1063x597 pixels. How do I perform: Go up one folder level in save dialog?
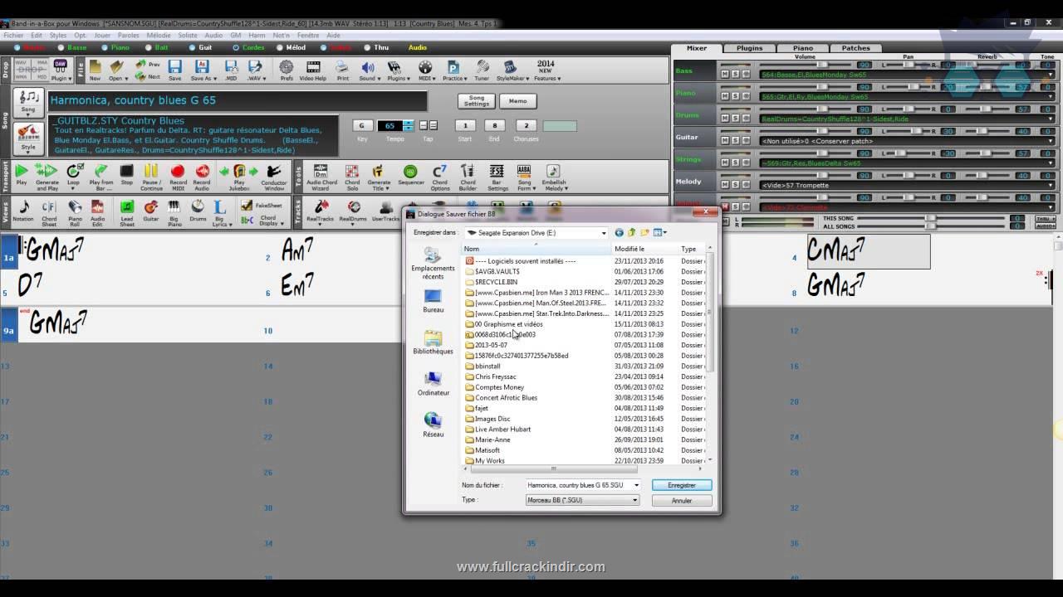tap(631, 233)
